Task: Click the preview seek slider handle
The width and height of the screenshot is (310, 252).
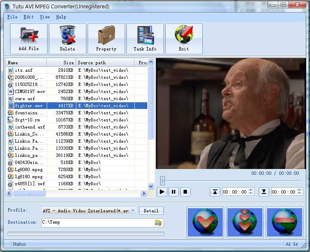Action: (162, 181)
